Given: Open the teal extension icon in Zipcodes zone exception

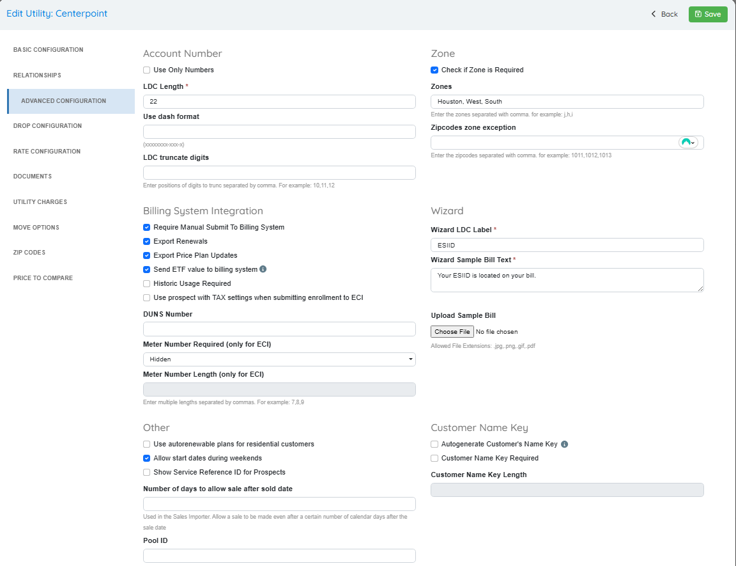Looking at the screenshot, I should pos(688,143).
